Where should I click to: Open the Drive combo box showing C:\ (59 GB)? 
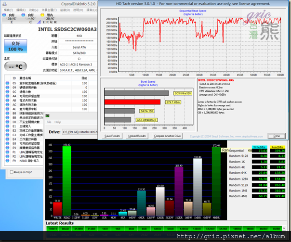coord(80,132)
